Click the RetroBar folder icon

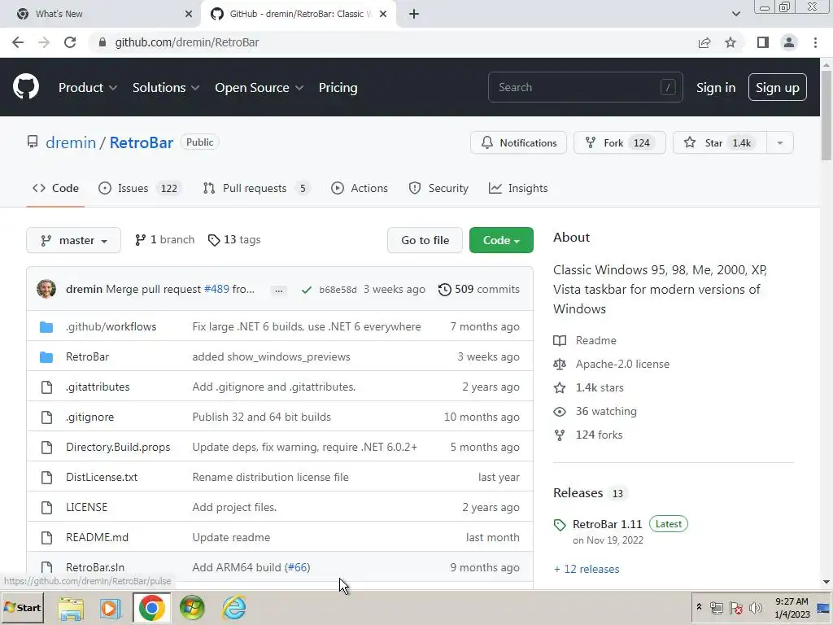tap(46, 357)
